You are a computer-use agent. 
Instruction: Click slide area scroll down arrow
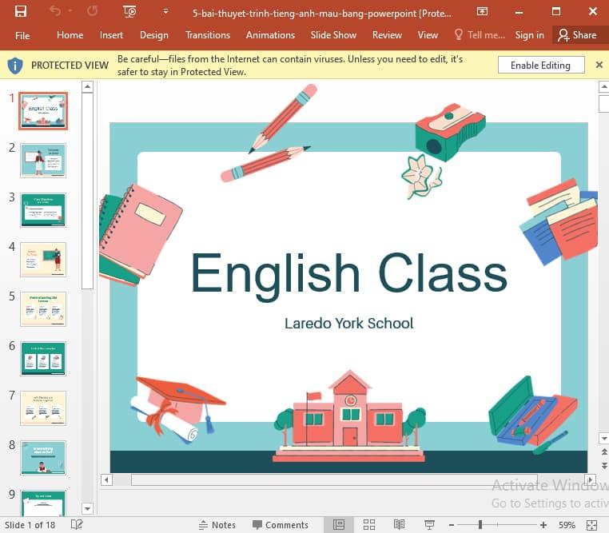tap(604, 439)
